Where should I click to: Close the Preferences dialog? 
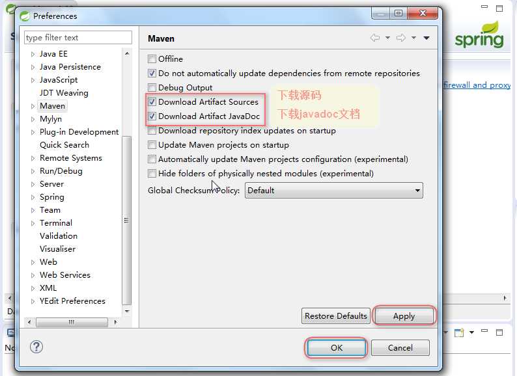tap(423, 13)
